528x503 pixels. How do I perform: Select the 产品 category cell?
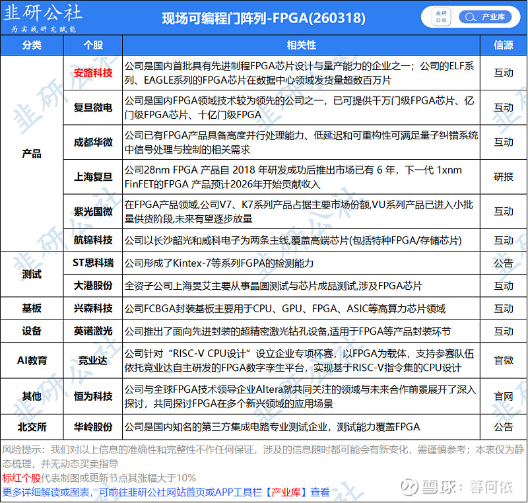point(32,153)
